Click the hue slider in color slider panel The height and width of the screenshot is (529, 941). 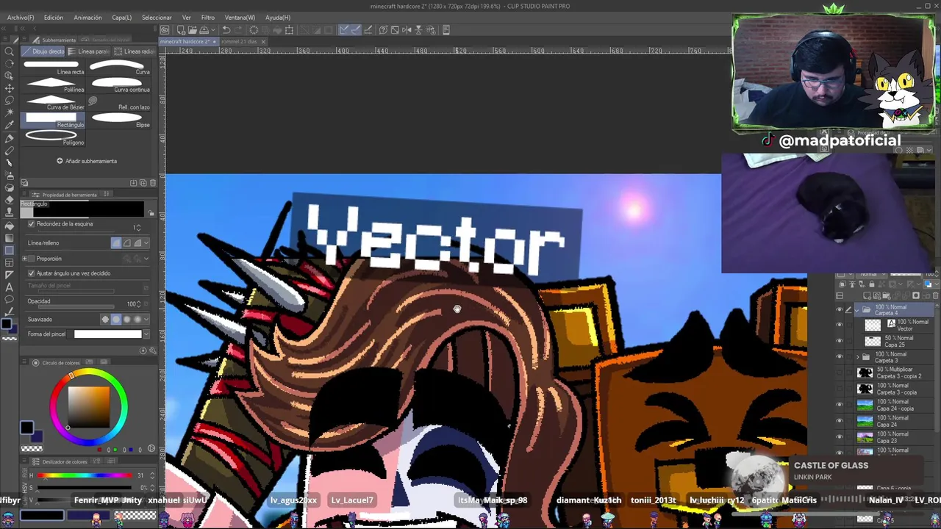point(85,475)
